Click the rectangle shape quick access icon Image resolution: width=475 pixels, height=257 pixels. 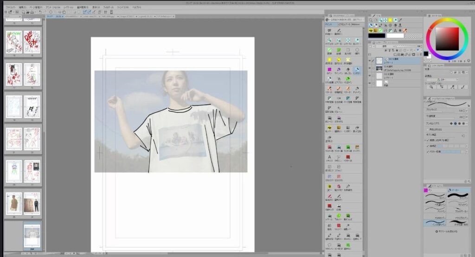[348, 50]
